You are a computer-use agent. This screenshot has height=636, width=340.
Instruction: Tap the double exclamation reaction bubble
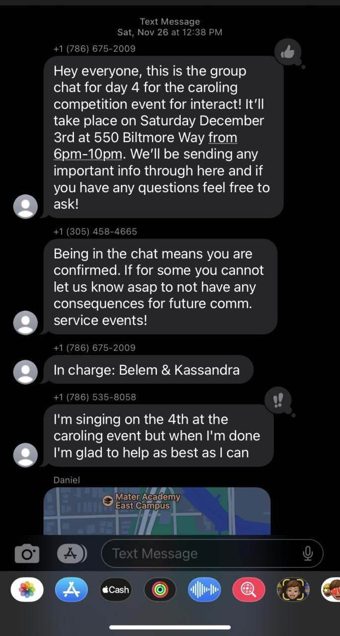click(x=278, y=400)
